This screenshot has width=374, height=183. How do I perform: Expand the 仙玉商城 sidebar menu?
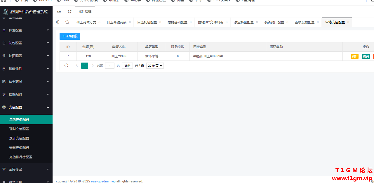coord(48,82)
